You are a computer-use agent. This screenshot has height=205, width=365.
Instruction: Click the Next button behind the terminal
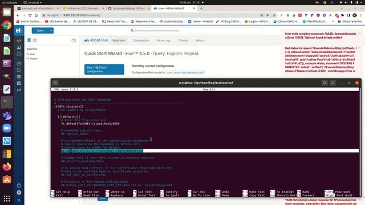[103, 199]
